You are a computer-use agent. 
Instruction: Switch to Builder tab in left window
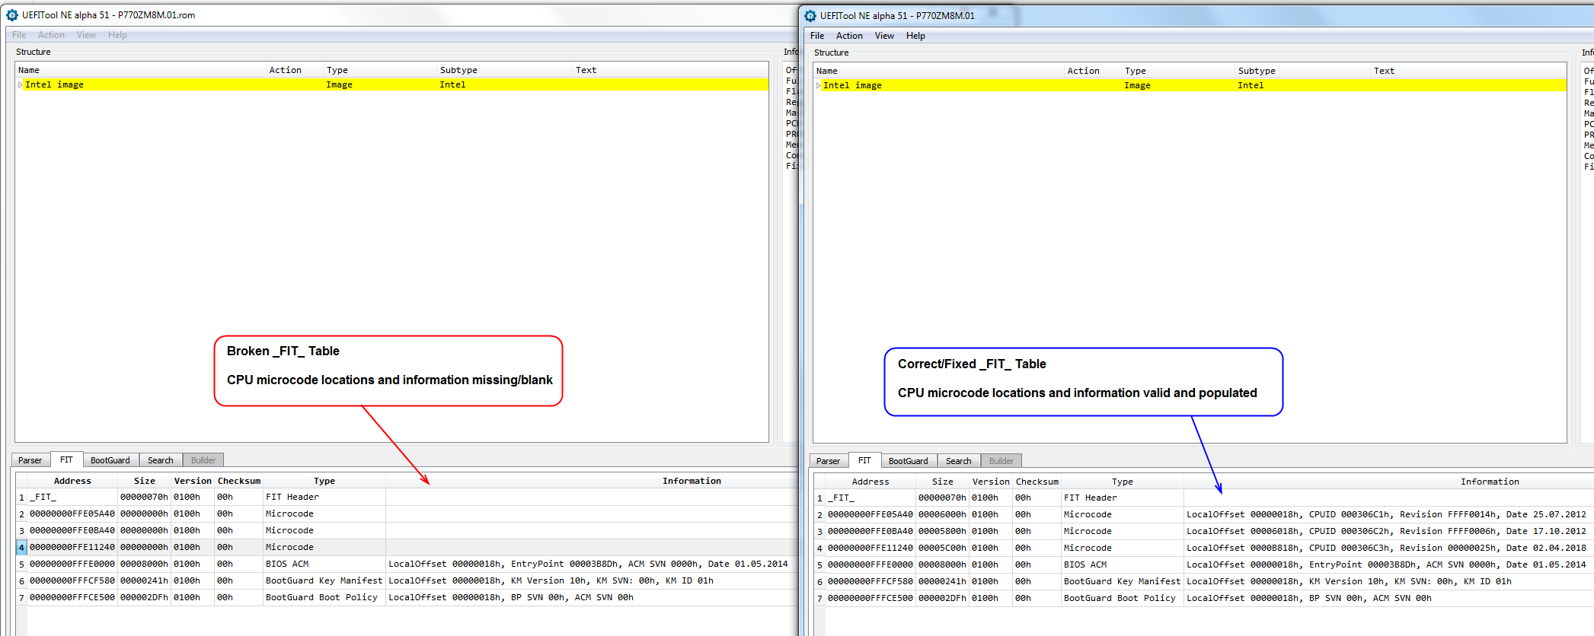click(203, 460)
